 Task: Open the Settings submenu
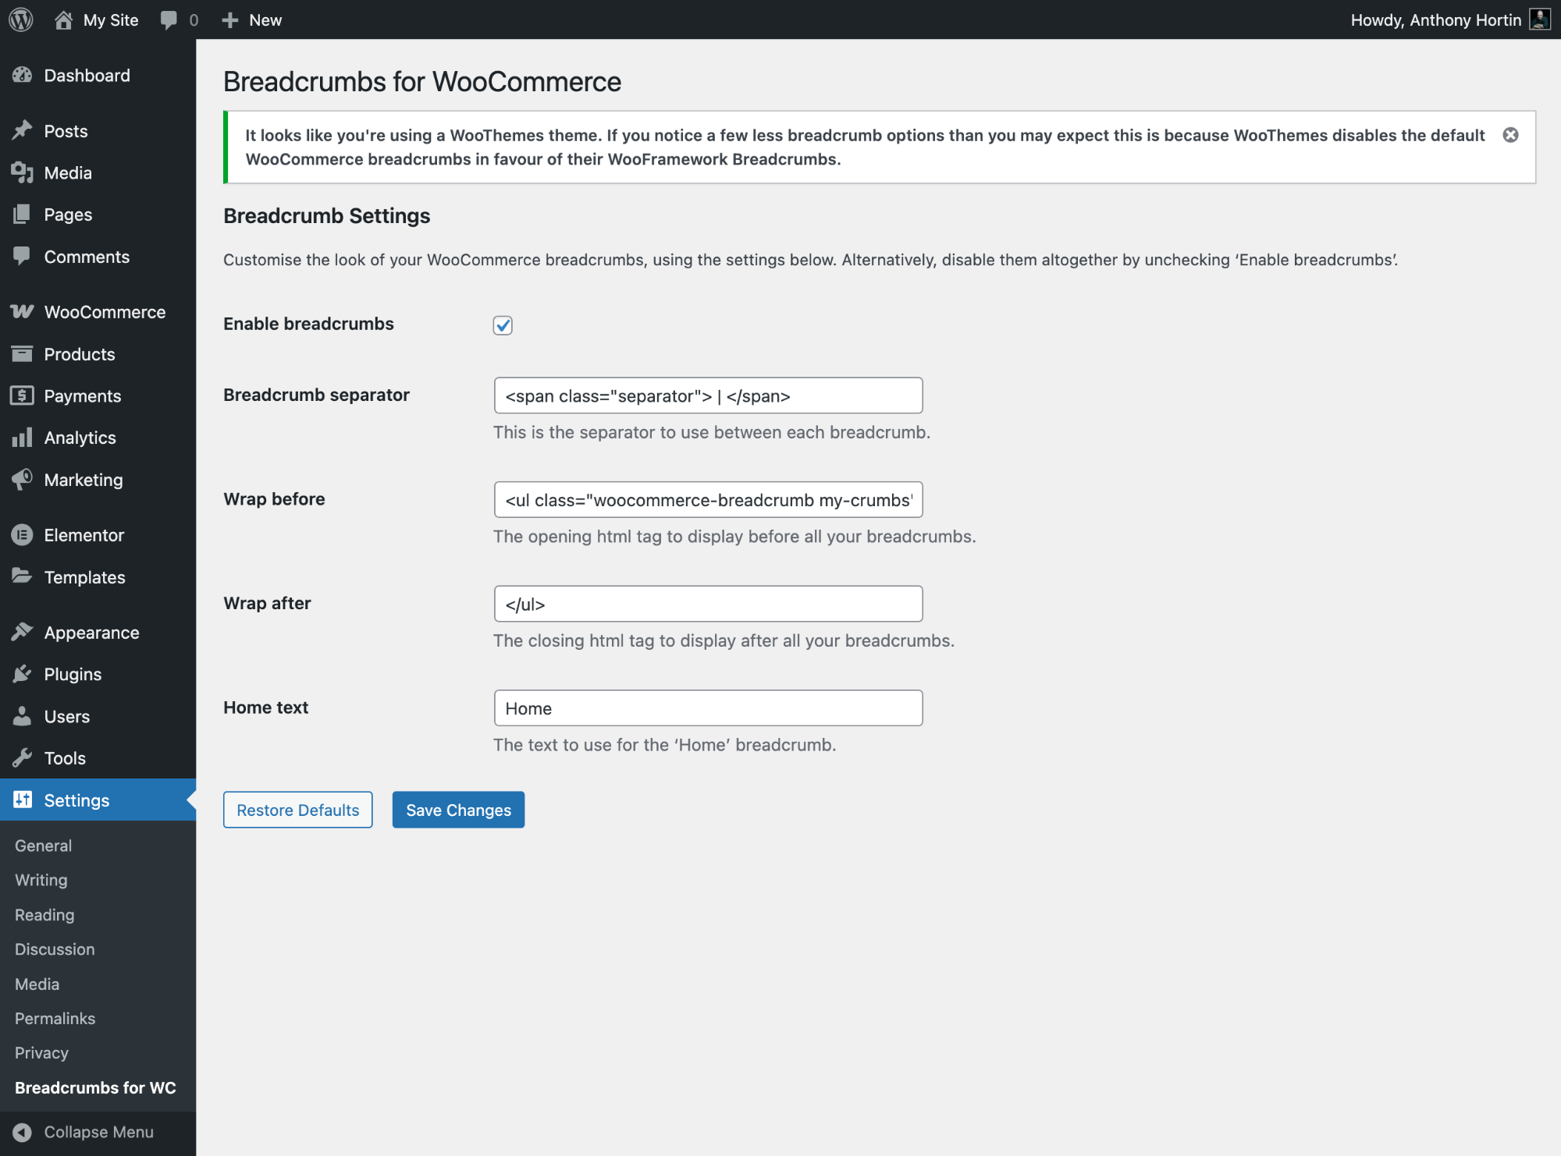[x=76, y=800]
